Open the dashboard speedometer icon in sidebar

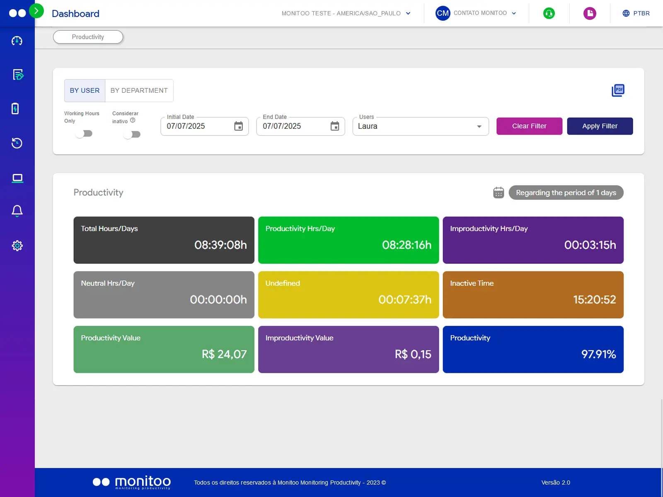17,41
